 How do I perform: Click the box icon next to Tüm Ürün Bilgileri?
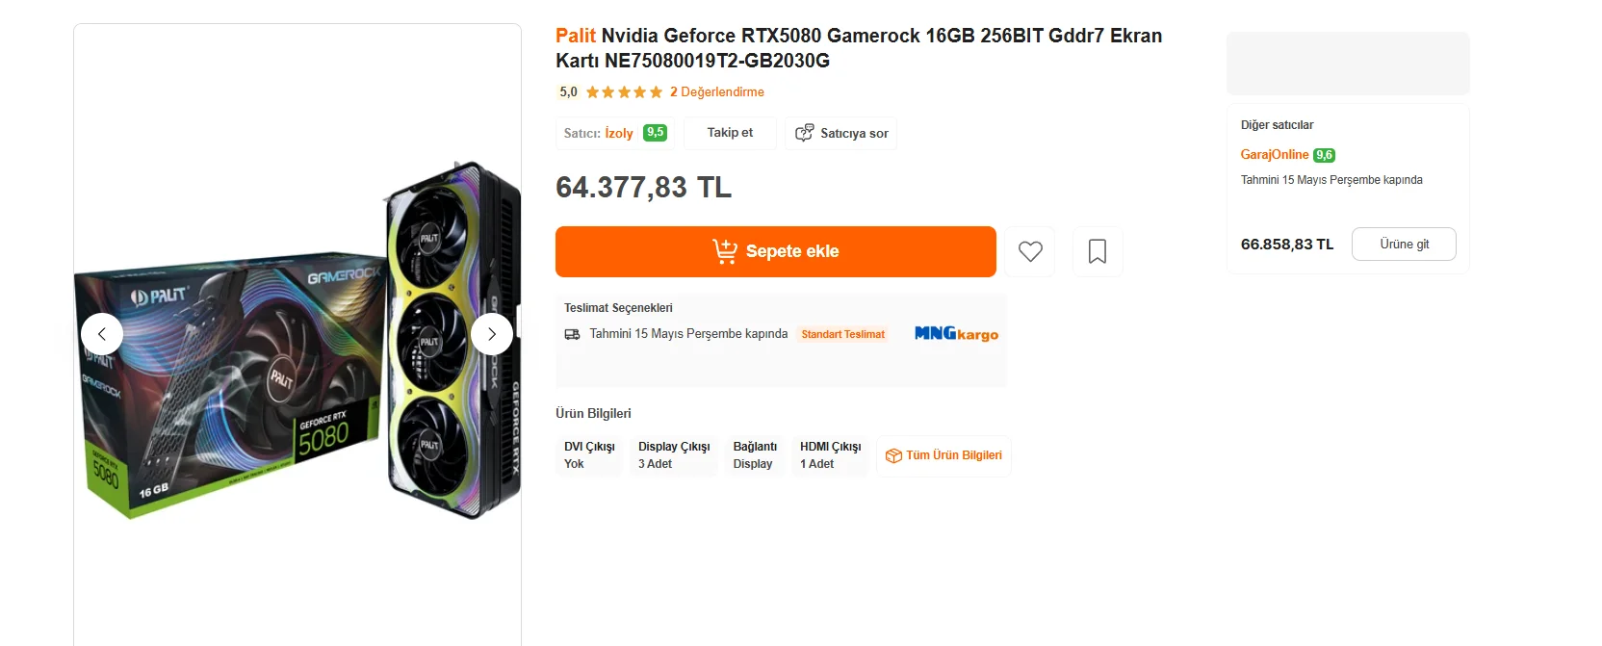(x=893, y=456)
